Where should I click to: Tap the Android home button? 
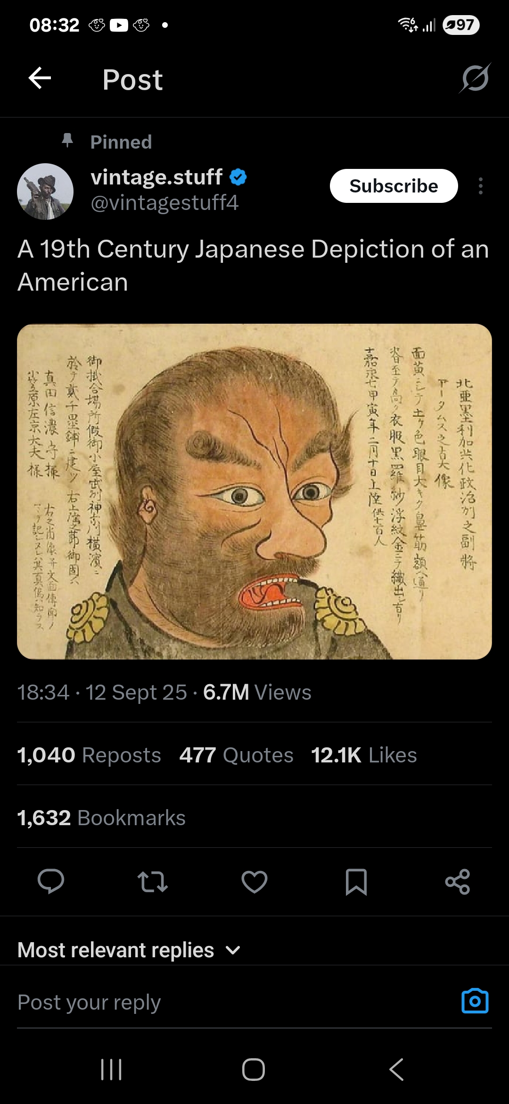tap(254, 1069)
